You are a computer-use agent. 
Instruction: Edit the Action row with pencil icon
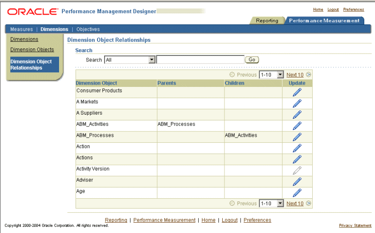[x=297, y=148]
